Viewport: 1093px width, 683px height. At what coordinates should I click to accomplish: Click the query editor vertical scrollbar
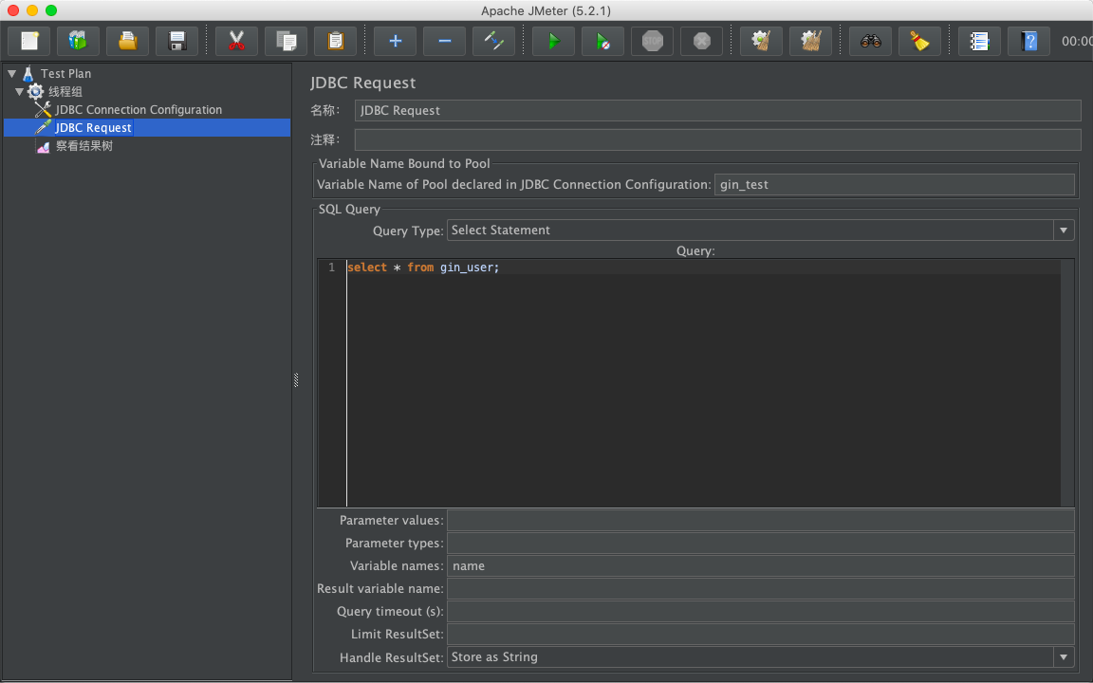tap(1067, 383)
